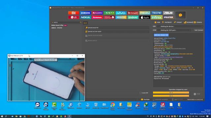Open the Windows Start menu

(2, 116)
